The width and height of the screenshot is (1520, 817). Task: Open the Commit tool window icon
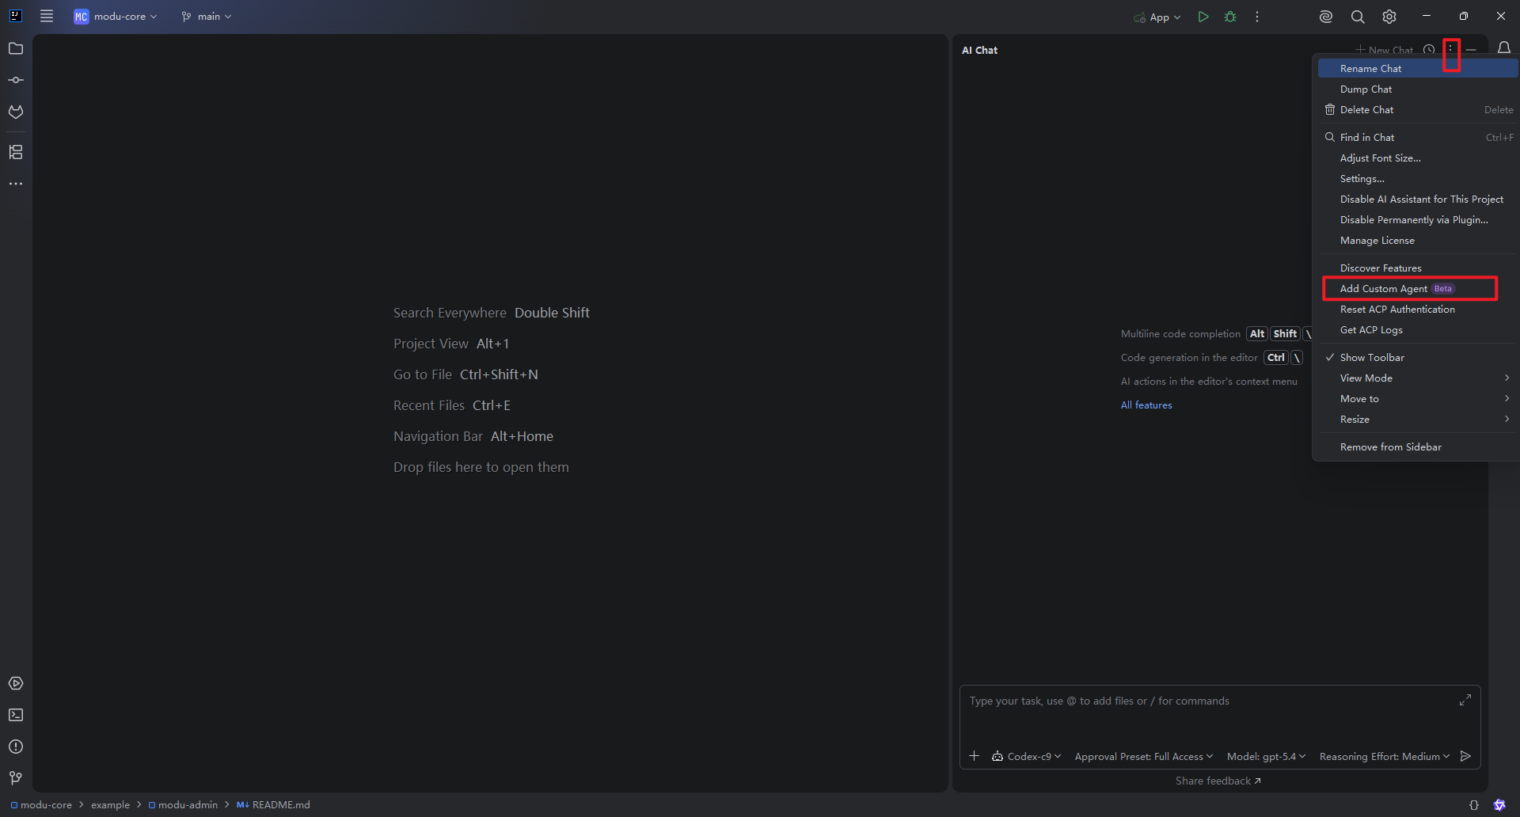pos(16,80)
